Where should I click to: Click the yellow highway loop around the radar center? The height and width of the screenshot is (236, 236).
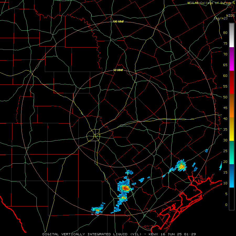point(93,135)
